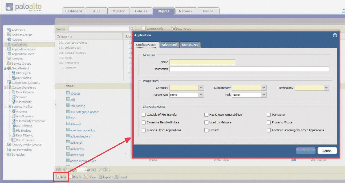Check the Used by Malware option
345x183 pixels.
206,122
